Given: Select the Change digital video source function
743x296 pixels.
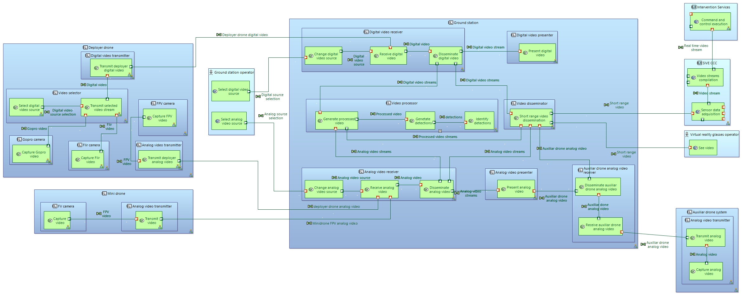Looking at the screenshot, I should (323, 56).
